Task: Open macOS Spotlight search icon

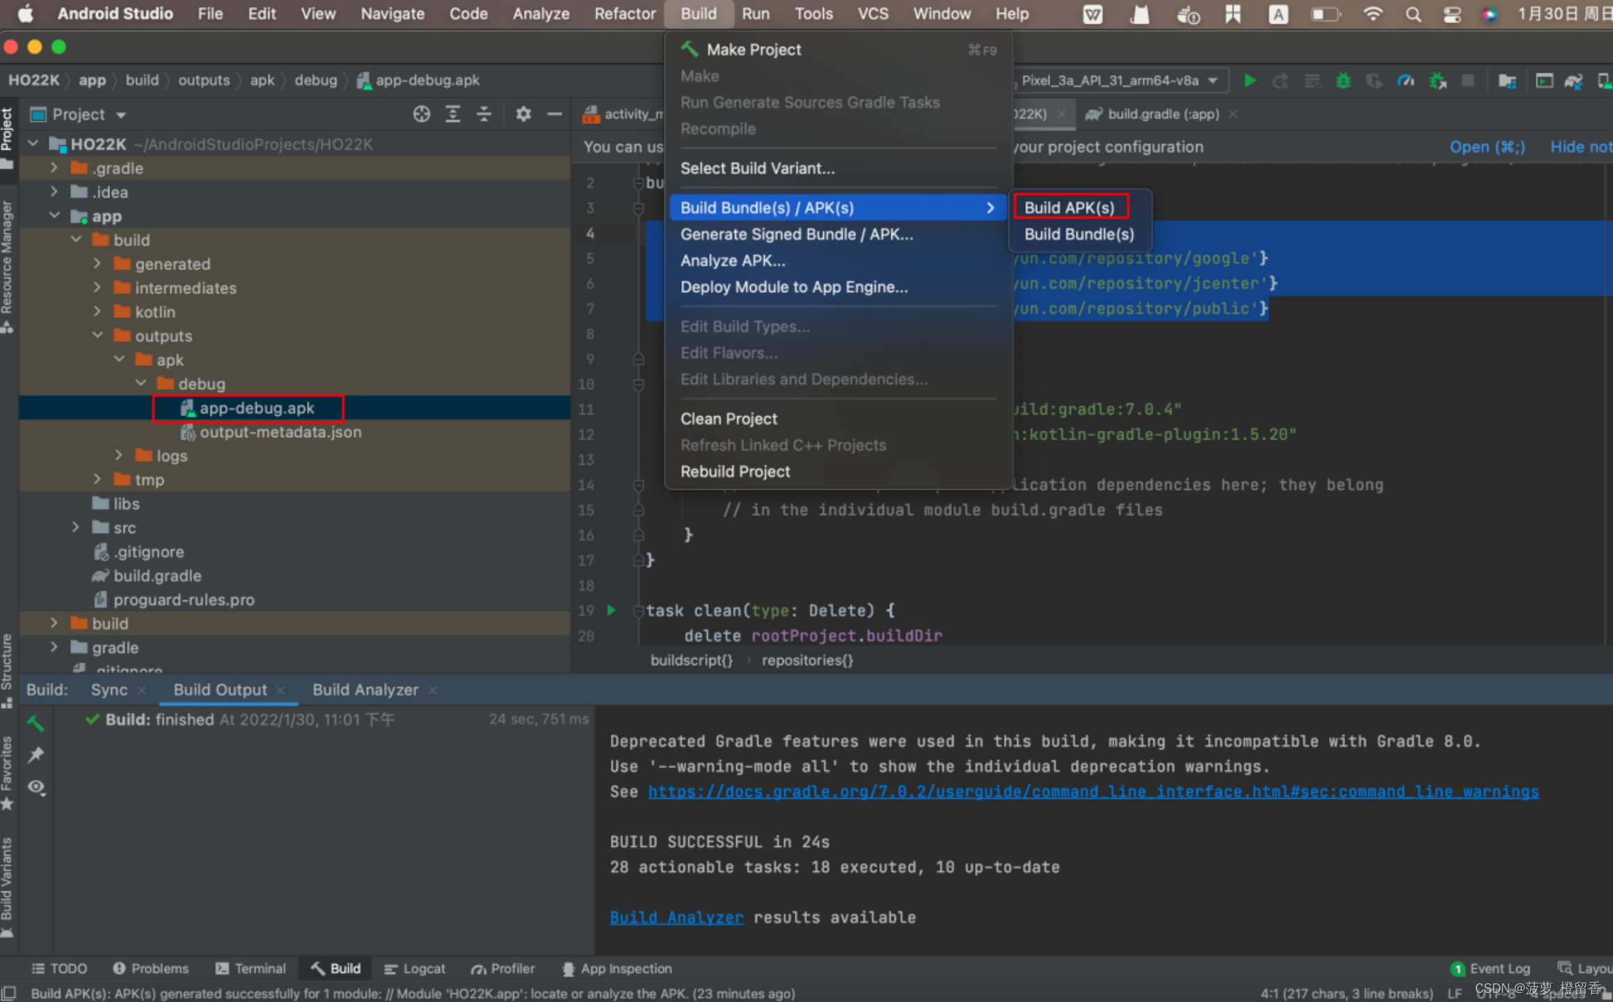Action: (1413, 14)
